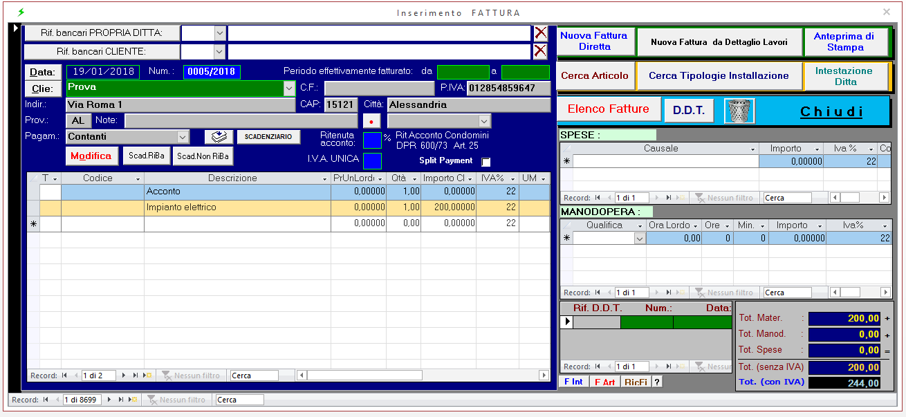The width and height of the screenshot is (906, 417).
Task: Click the Via Roma 1 address field
Action: click(181, 105)
